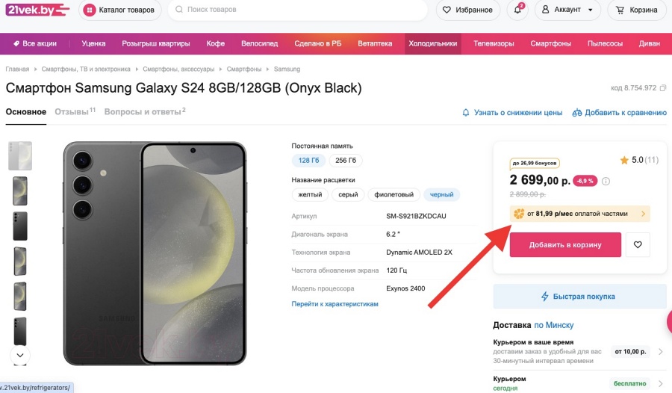The height and width of the screenshot is (393, 672).
Task: Add product to wishlist with heart icon
Action: [x=638, y=244]
